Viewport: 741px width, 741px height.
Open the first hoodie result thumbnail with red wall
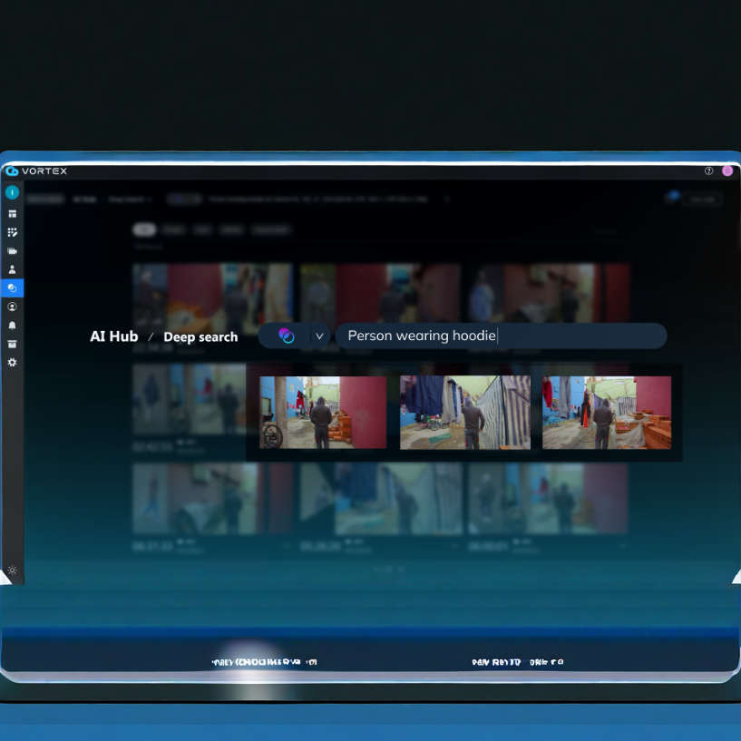pos(323,413)
